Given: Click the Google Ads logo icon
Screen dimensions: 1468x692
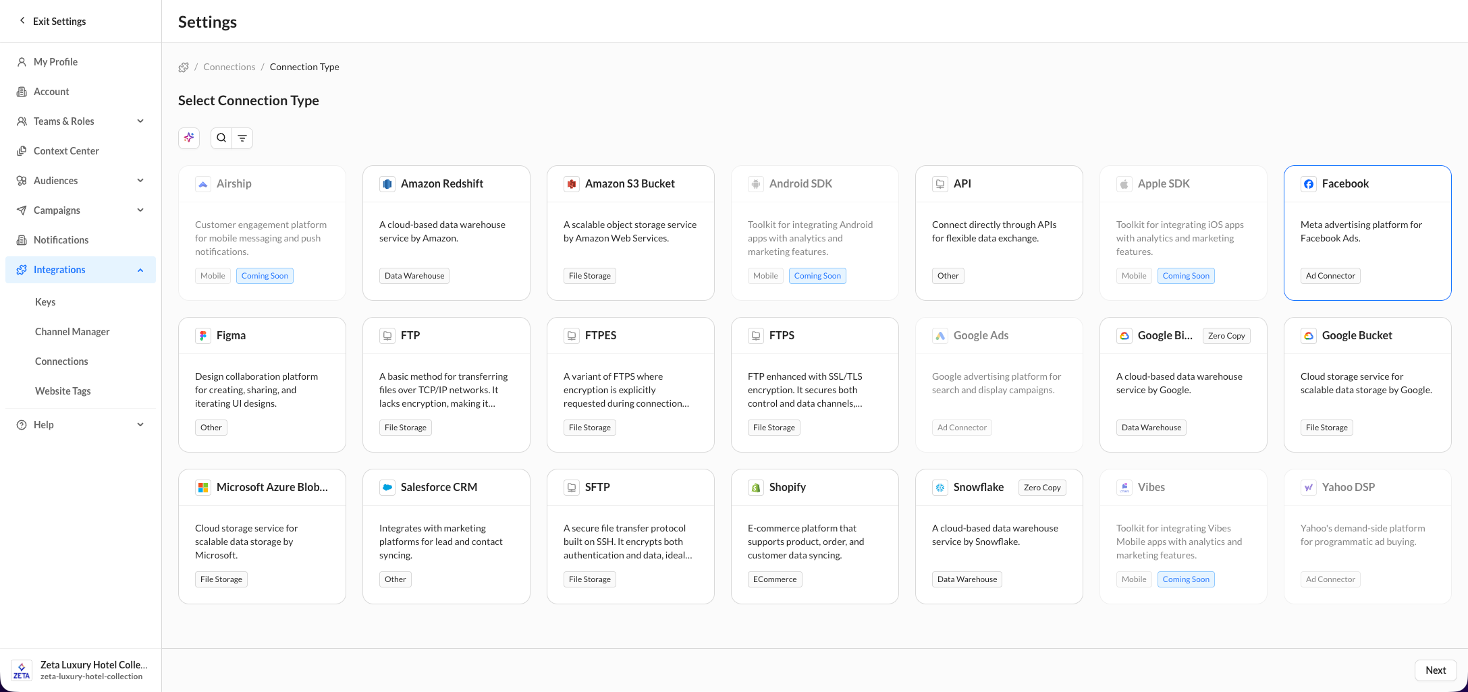Looking at the screenshot, I should tap(940, 335).
